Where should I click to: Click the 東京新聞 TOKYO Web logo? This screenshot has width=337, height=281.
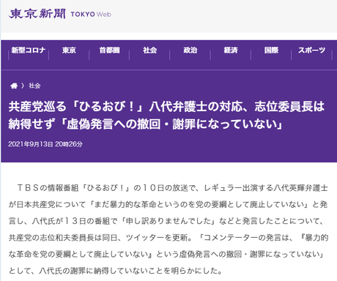[x=60, y=14]
